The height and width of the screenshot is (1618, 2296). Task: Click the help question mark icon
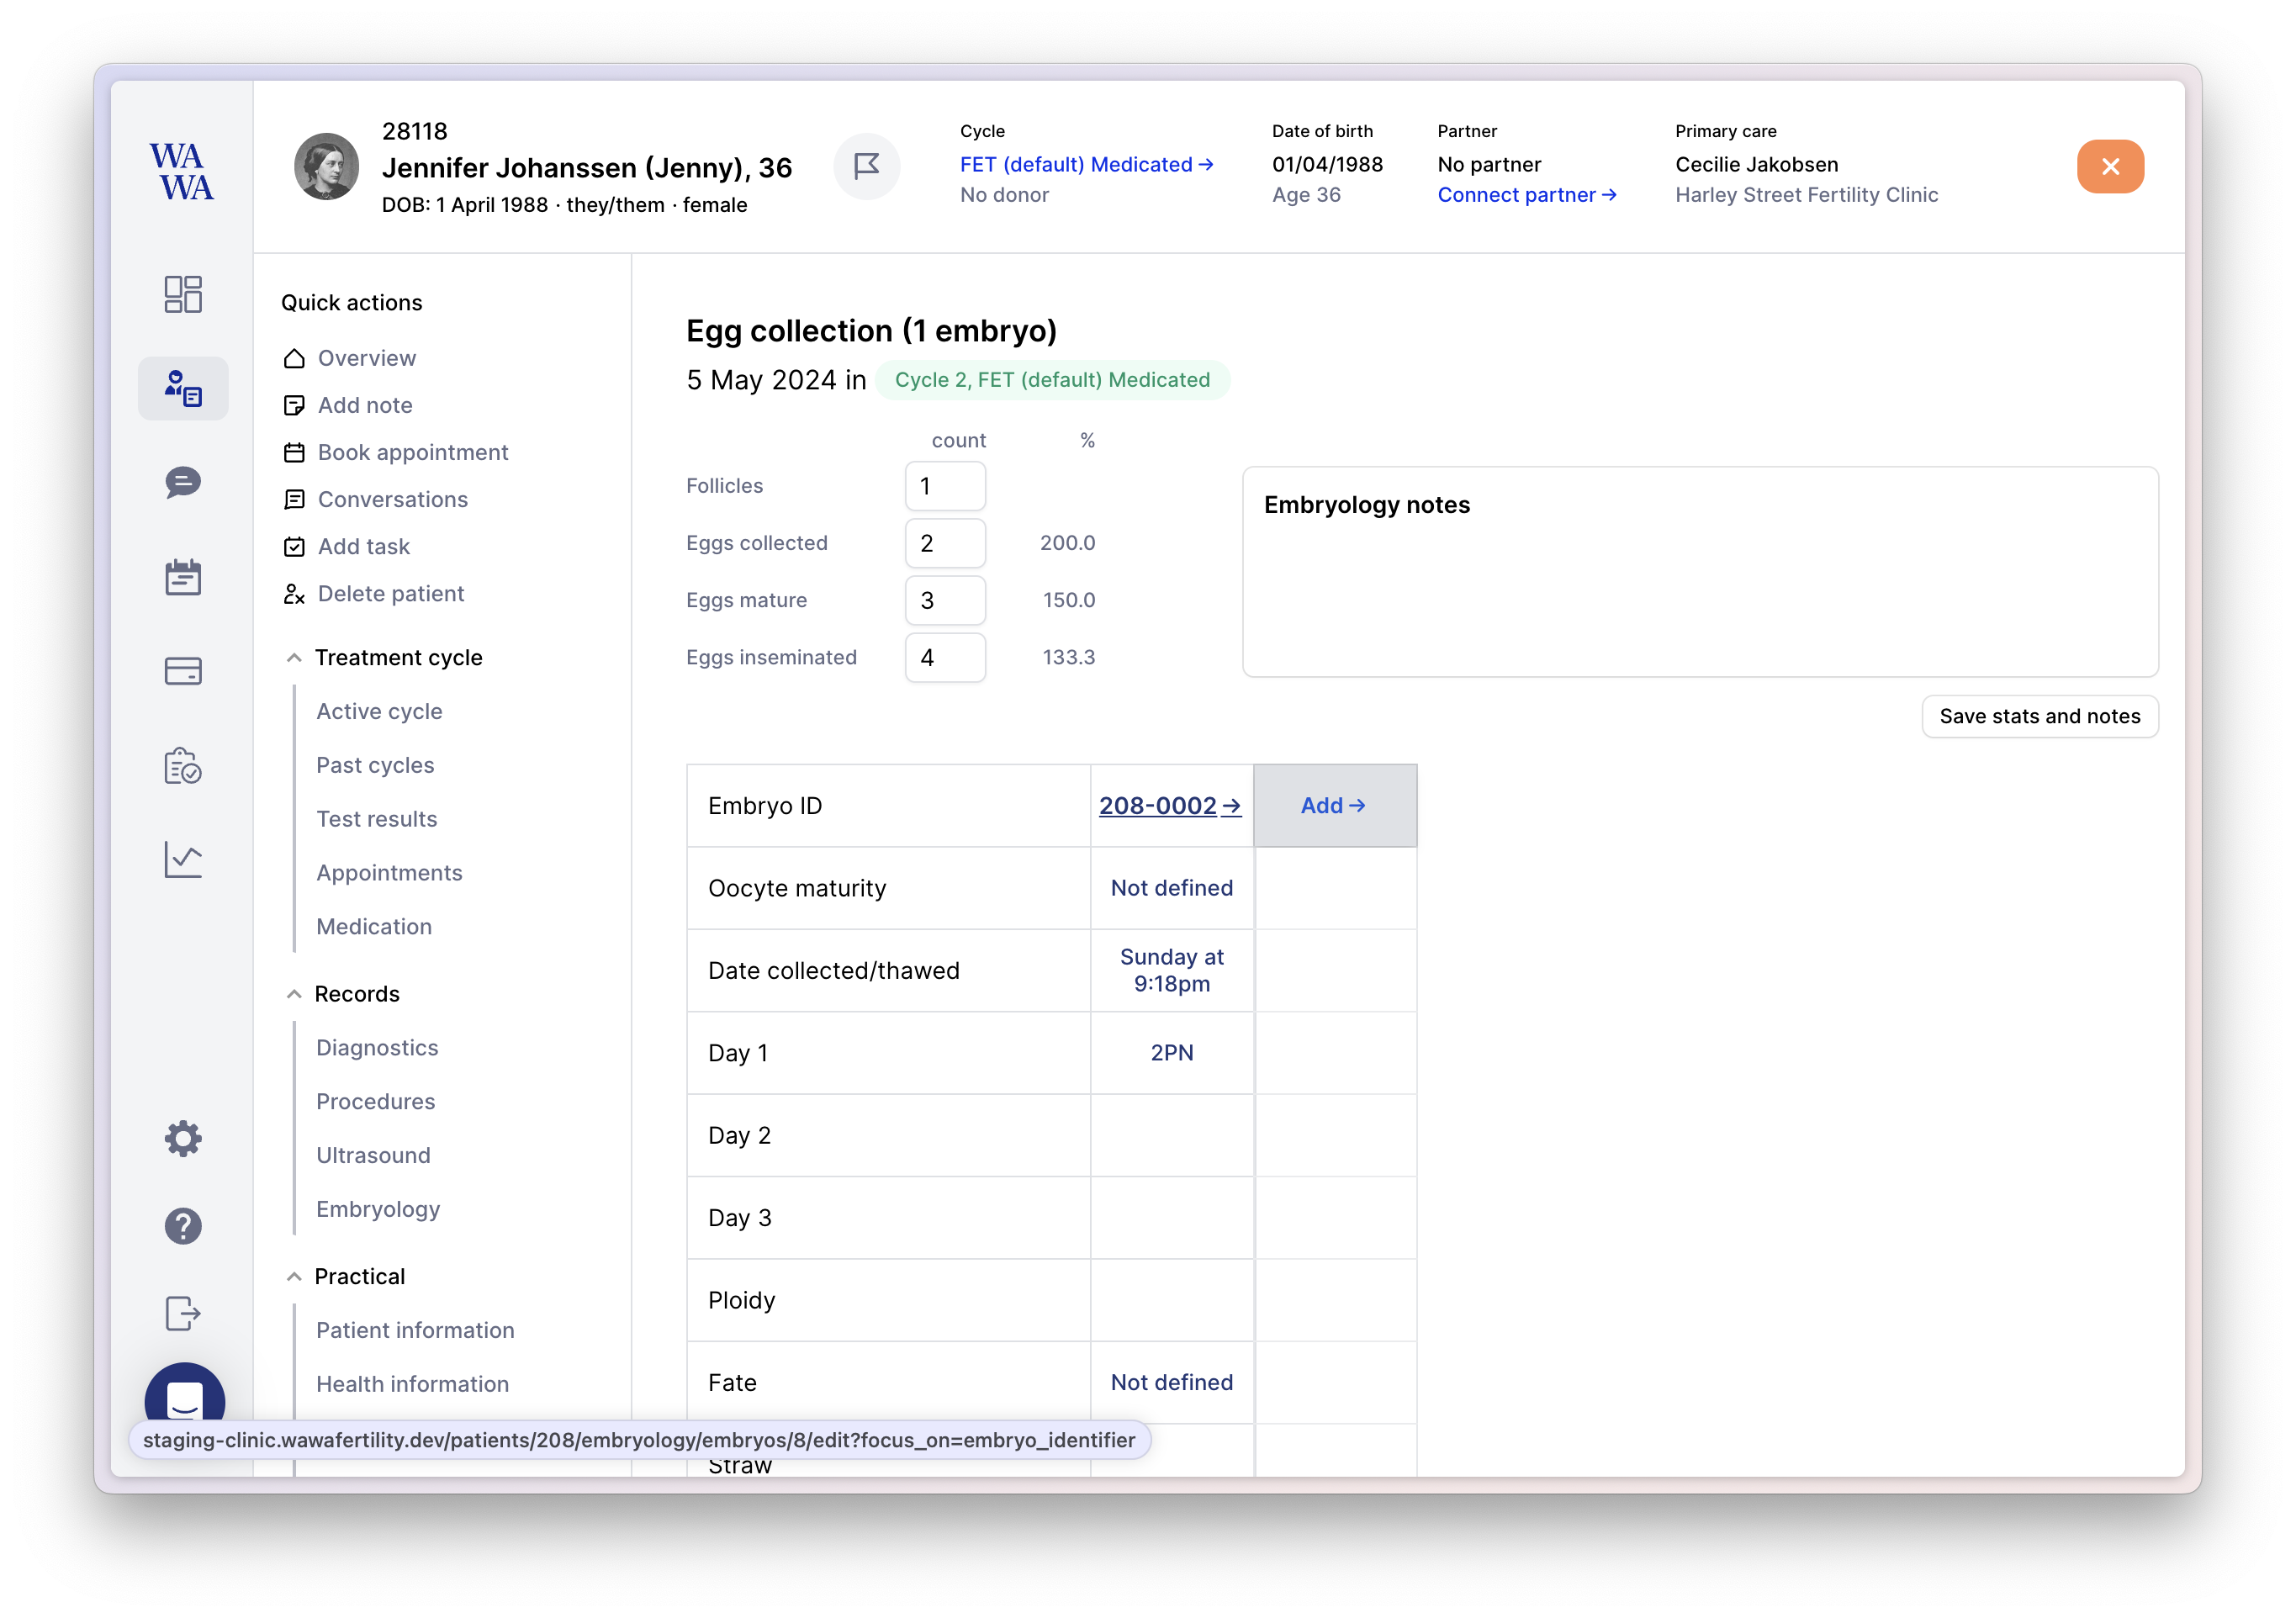(183, 1226)
